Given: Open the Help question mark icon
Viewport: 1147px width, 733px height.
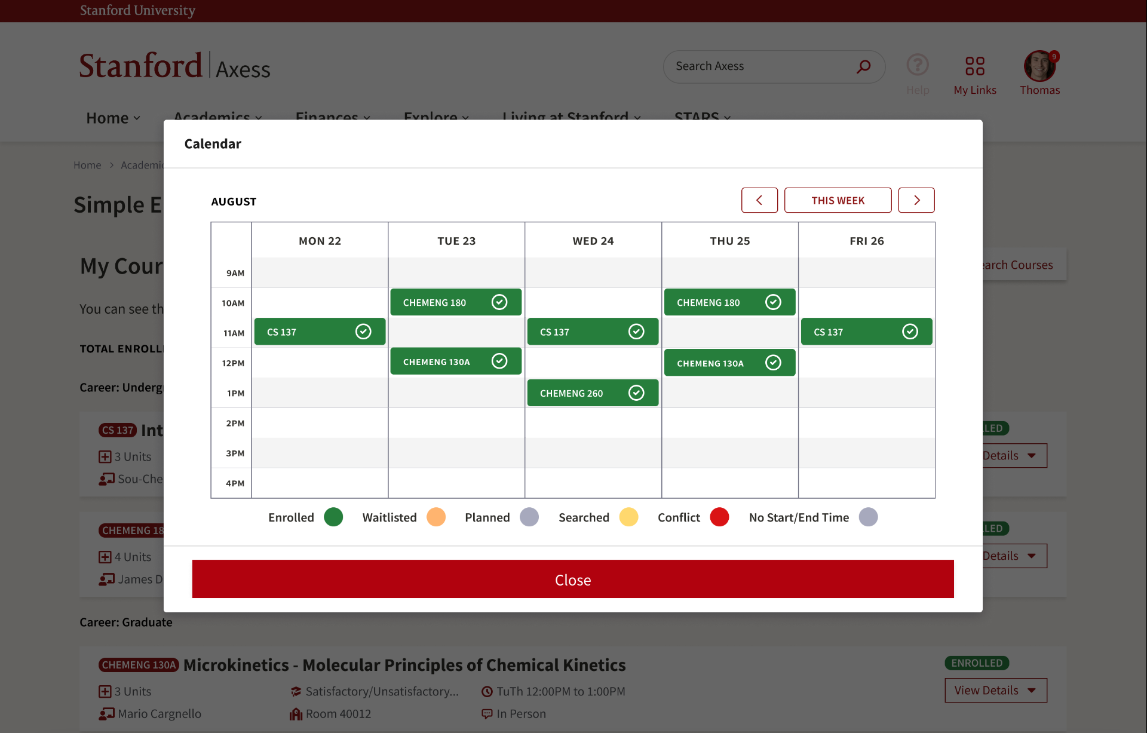Looking at the screenshot, I should click(917, 65).
